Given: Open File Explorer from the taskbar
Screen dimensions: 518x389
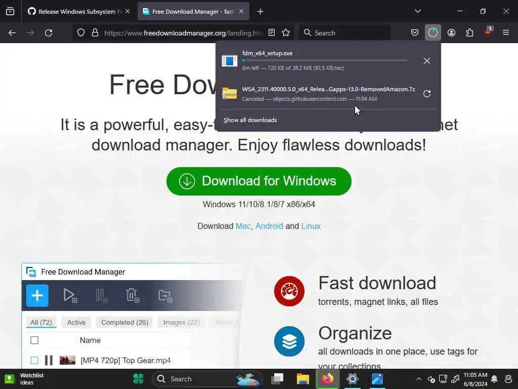Looking at the screenshot, I should click(303, 379).
